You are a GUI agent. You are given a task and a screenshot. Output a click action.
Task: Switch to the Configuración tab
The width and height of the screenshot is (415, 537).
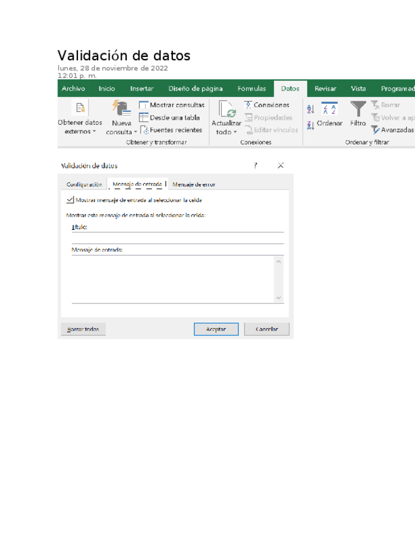pos(84,184)
